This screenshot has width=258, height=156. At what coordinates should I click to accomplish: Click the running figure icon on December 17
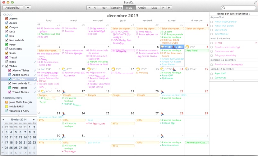(64, 92)
